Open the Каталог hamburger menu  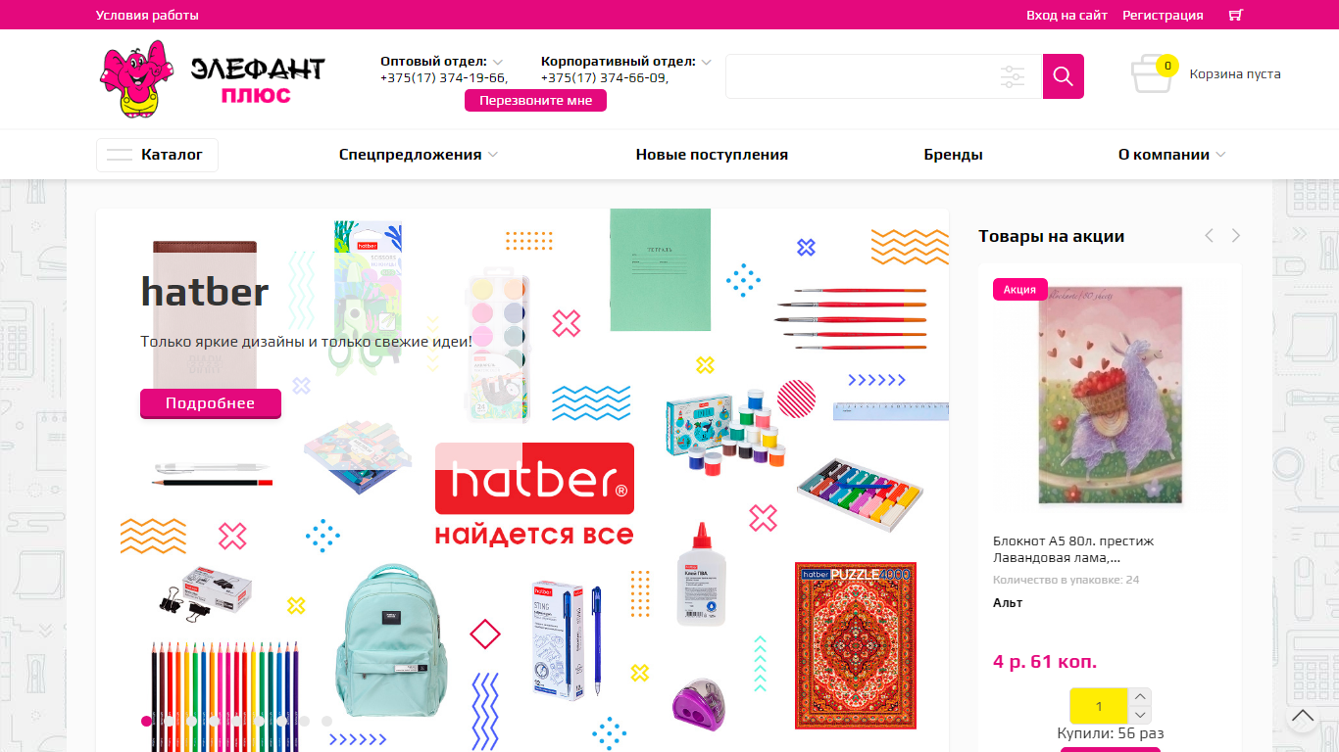tap(157, 155)
